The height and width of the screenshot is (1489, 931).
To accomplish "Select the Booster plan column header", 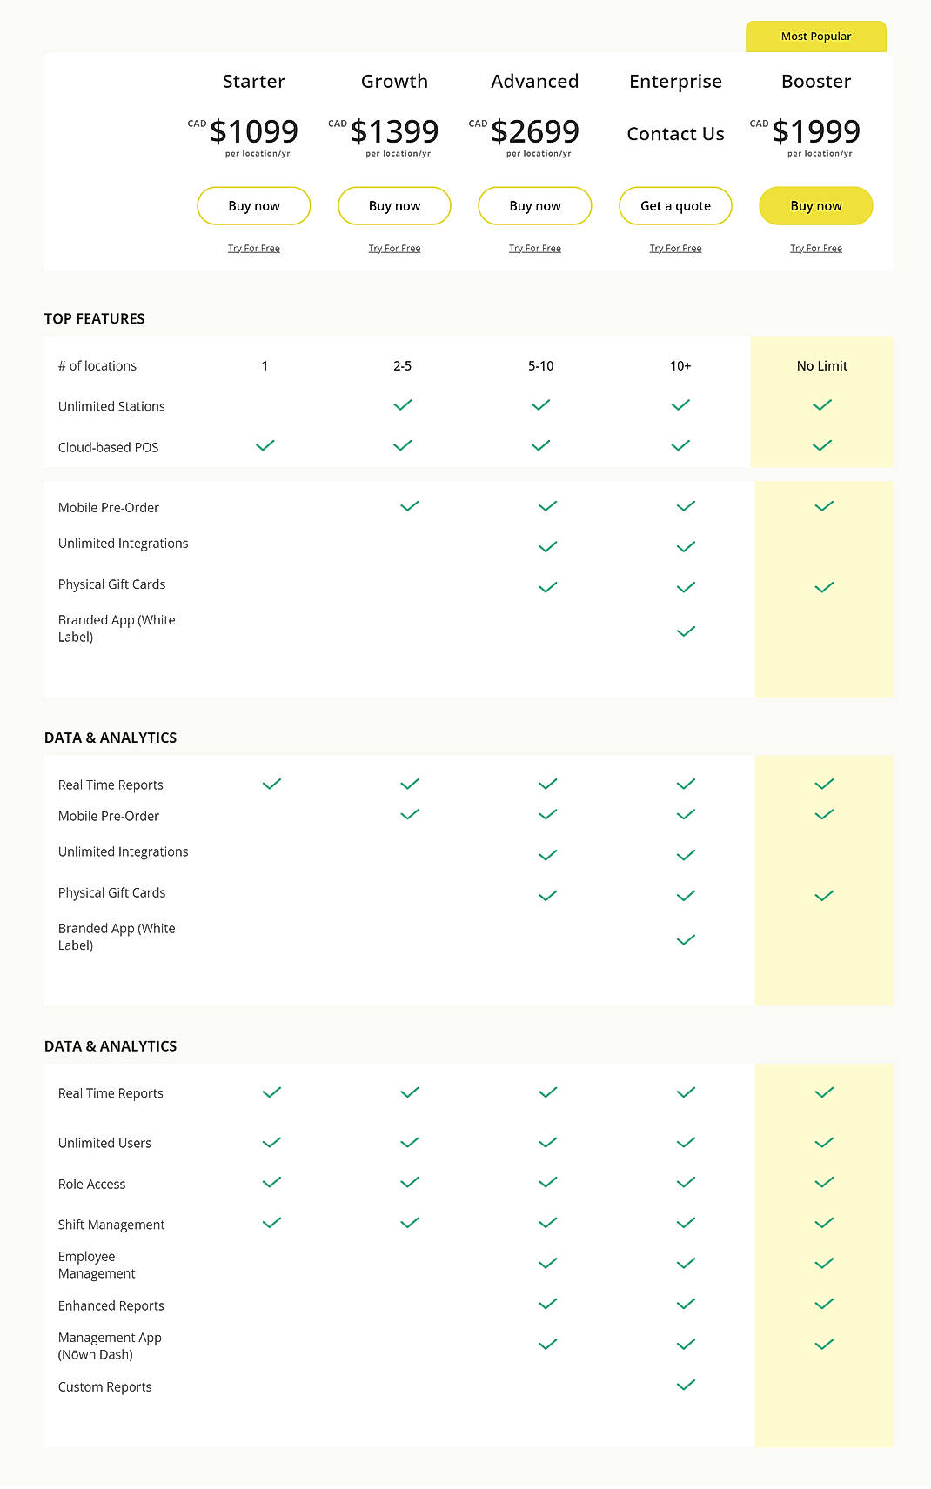I will (815, 81).
